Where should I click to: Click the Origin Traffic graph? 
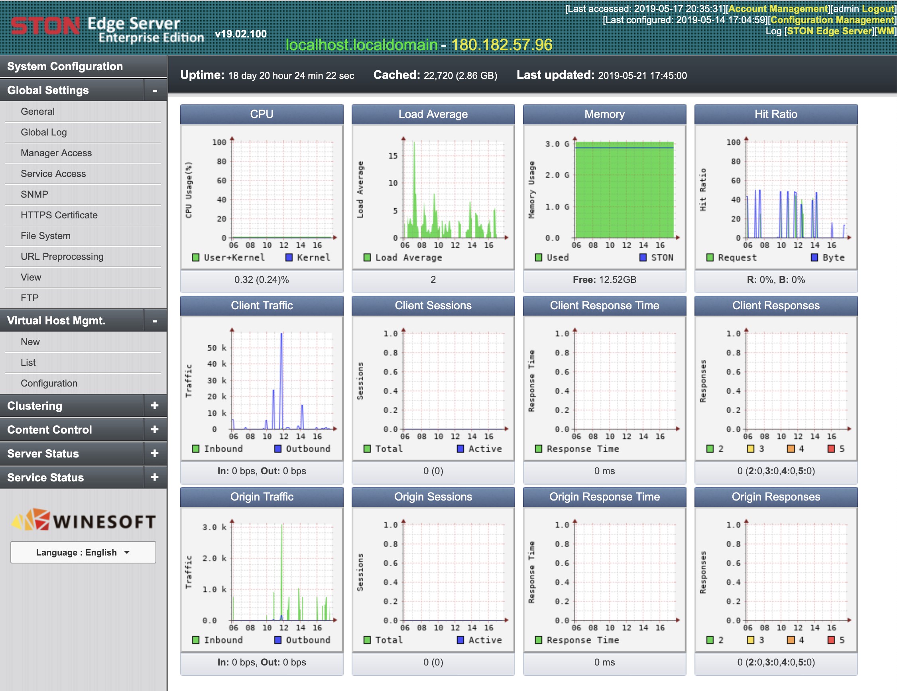262,580
